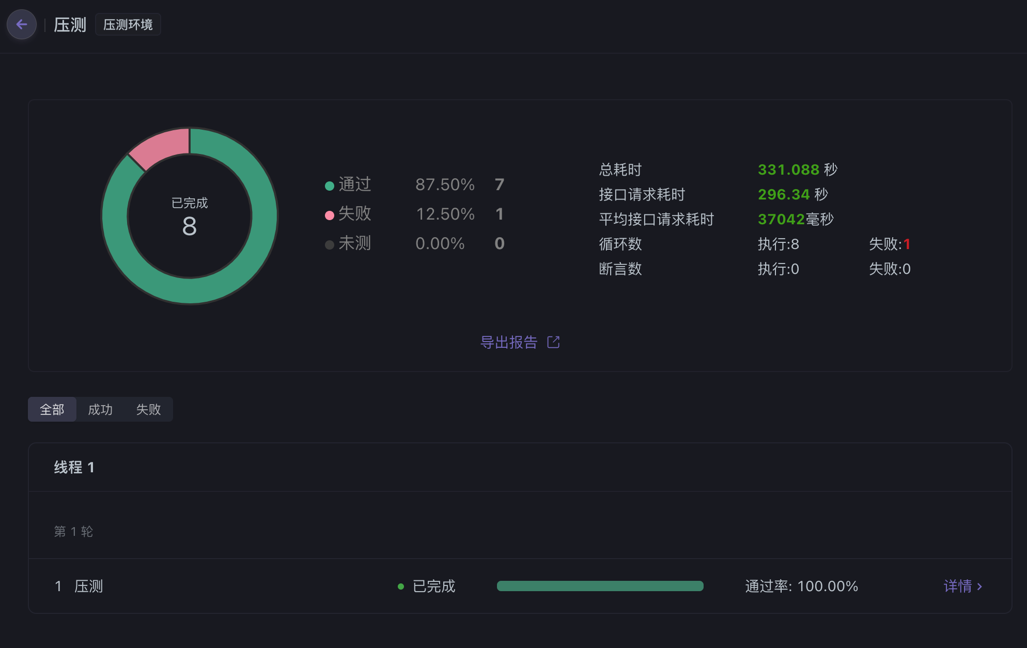Viewport: 1027px width, 648px height.
Task: Click the 已完成 completed status indicator
Action: (423, 585)
